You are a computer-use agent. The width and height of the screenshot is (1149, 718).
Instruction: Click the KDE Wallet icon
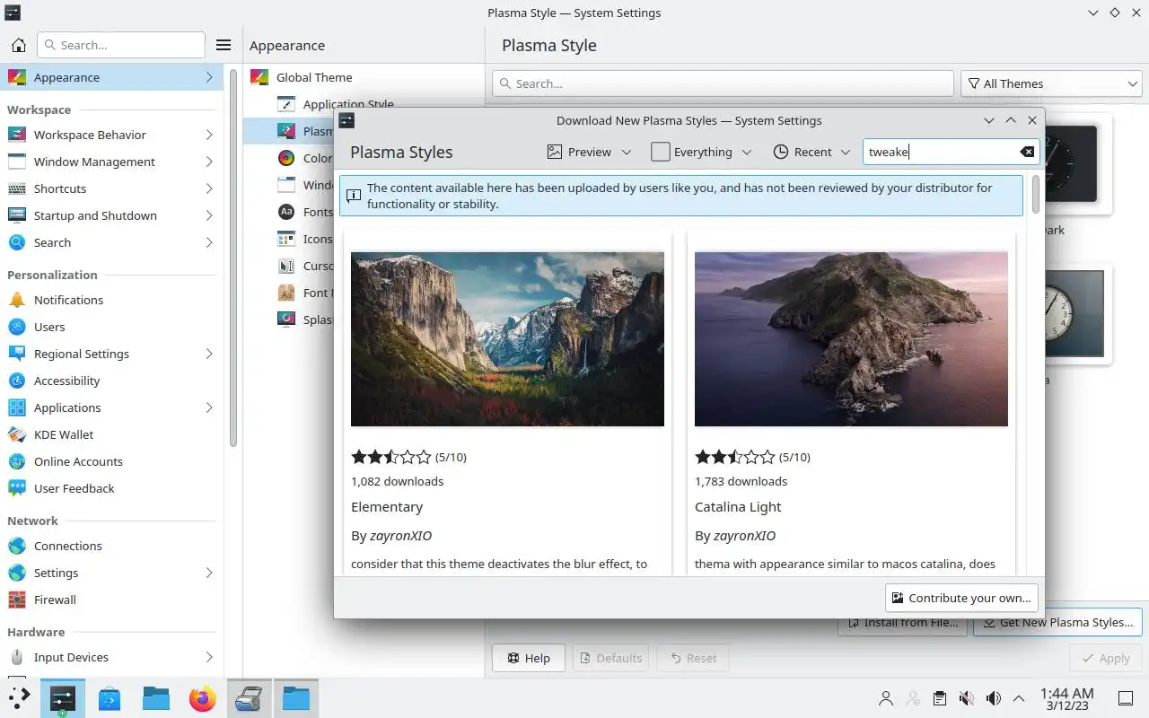17,434
